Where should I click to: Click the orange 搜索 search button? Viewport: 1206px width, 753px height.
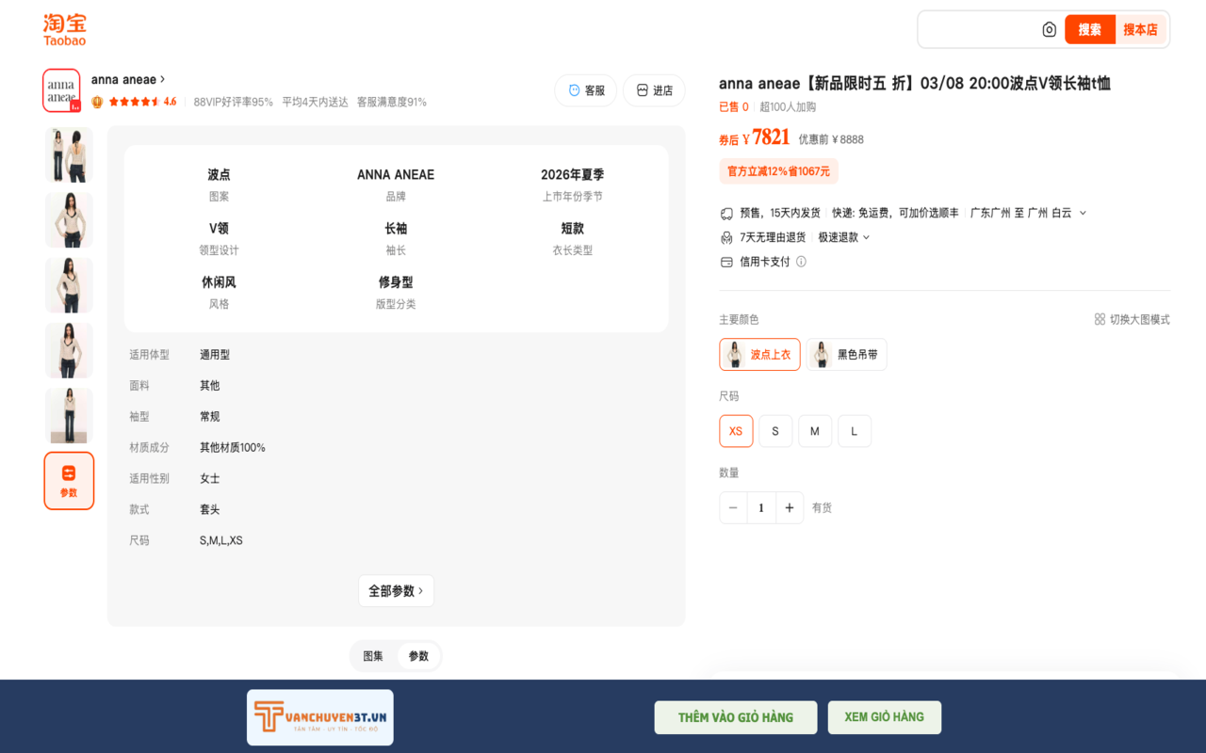tap(1090, 30)
